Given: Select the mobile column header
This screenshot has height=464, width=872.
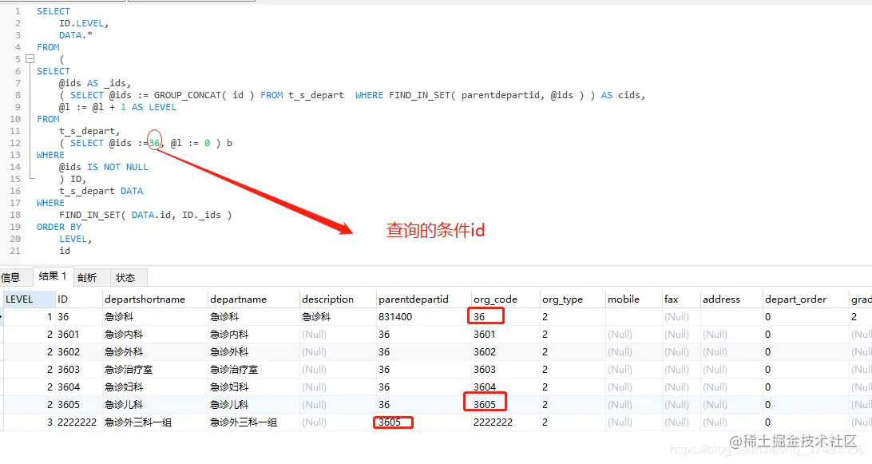Looking at the screenshot, I should [633, 299].
